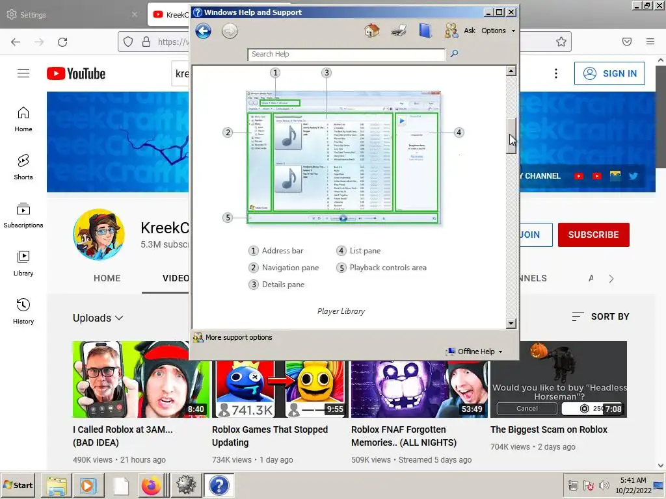Open 'I Called Roblox at 3AM' thumbnail

tap(141, 379)
